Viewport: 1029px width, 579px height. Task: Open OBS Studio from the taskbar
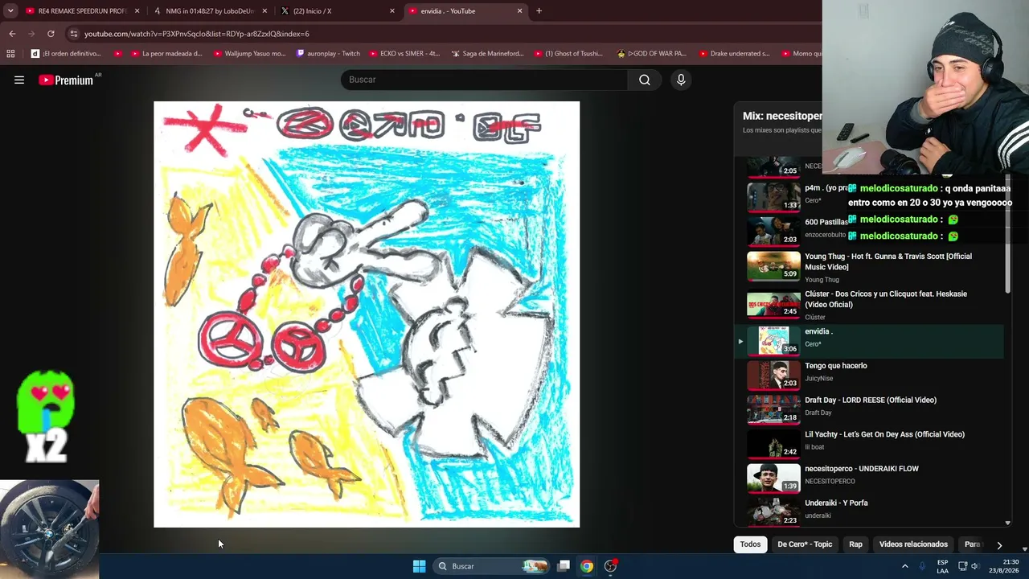pyautogui.click(x=611, y=566)
